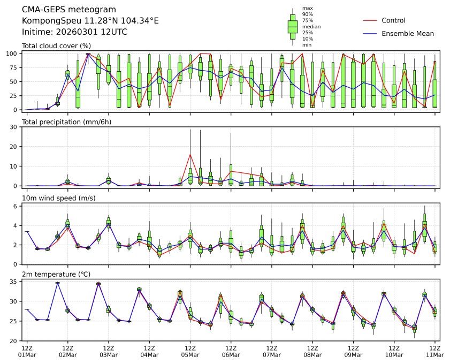450x364 pixels.
Task: Click the '12Z 01Mar' x-axis tick label
Action: (x=27, y=351)
